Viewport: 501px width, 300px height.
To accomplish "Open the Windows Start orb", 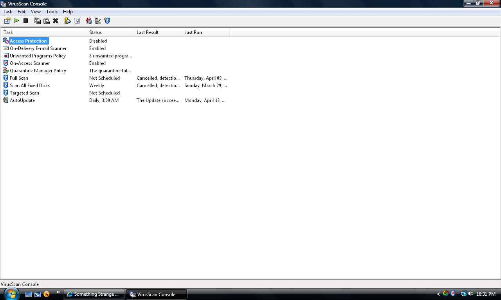I will coord(11,293).
